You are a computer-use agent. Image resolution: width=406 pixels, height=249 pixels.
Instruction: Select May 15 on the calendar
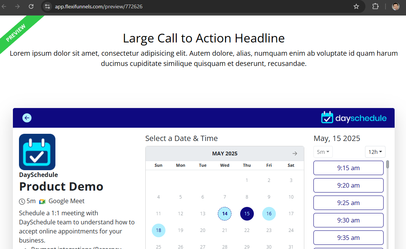coord(247,214)
